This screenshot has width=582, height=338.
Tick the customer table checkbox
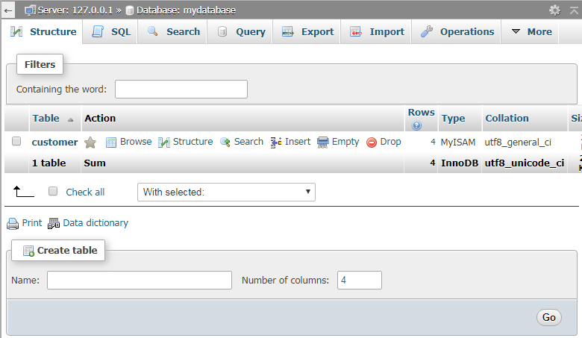(x=16, y=141)
